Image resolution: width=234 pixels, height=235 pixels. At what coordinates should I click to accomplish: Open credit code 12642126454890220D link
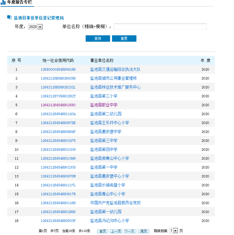click(58, 167)
